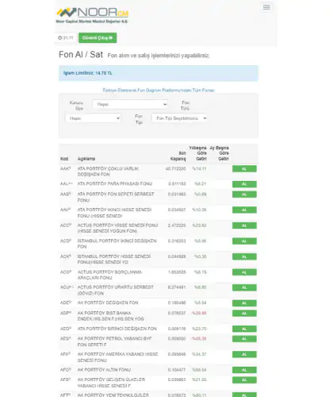Click AL for ATA PORTFÖY ÇOKLU VARLIK fund

(244, 169)
